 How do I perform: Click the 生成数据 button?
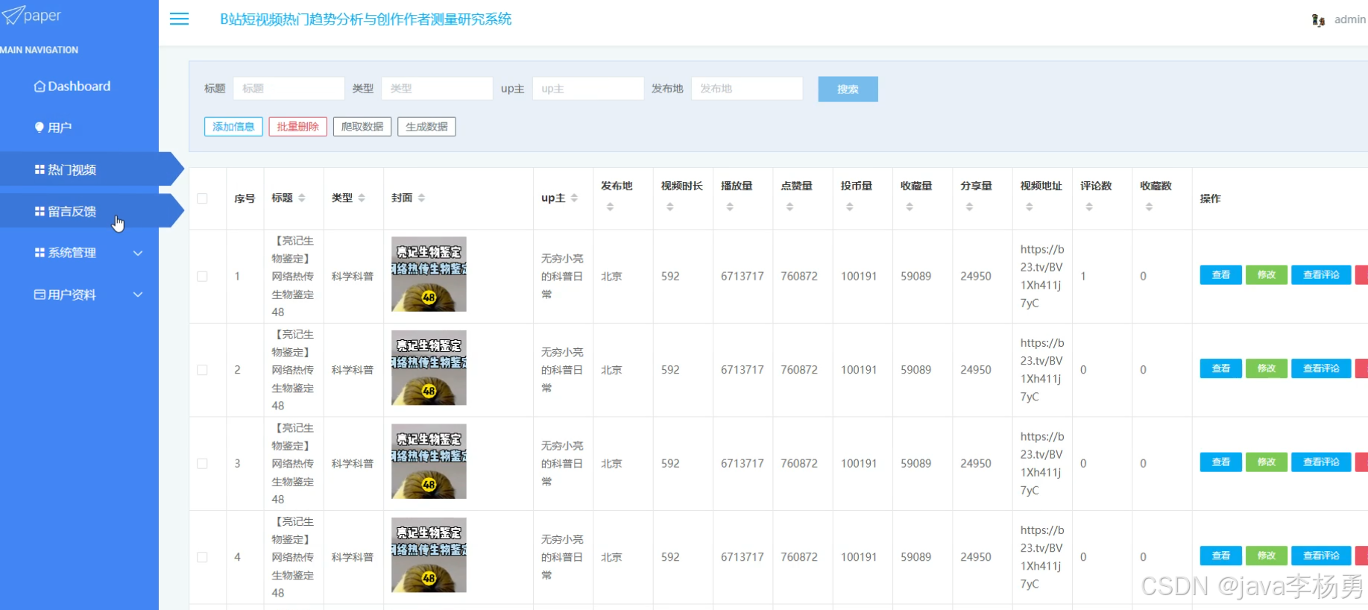click(426, 127)
